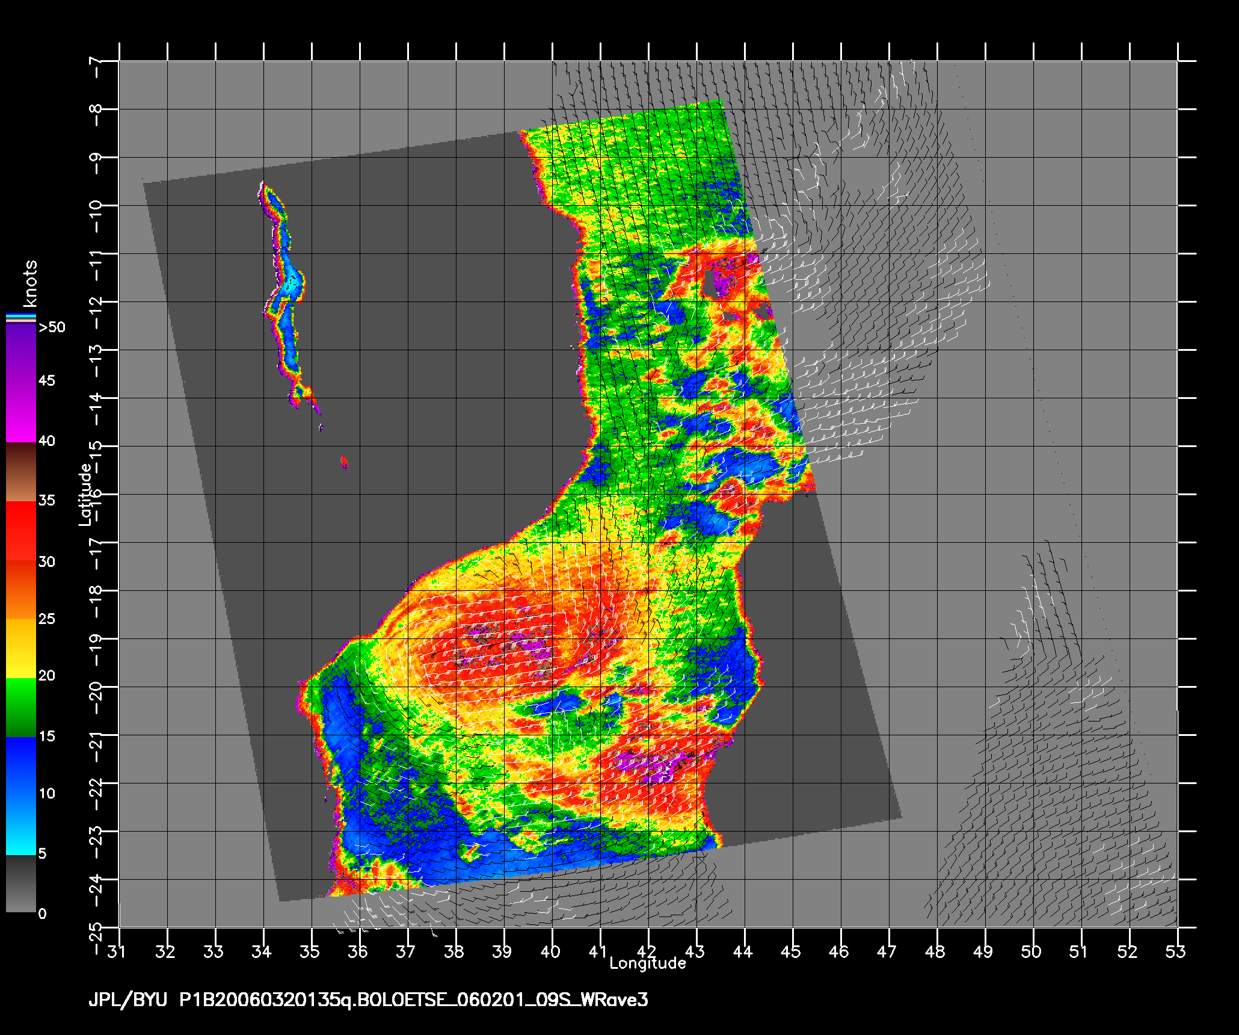The image size is (1239, 1035).
Task: Click longitude tick label '31'
Action: 117,951
